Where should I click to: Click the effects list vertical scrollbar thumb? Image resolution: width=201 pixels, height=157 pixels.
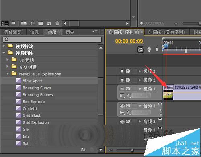(101, 96)
